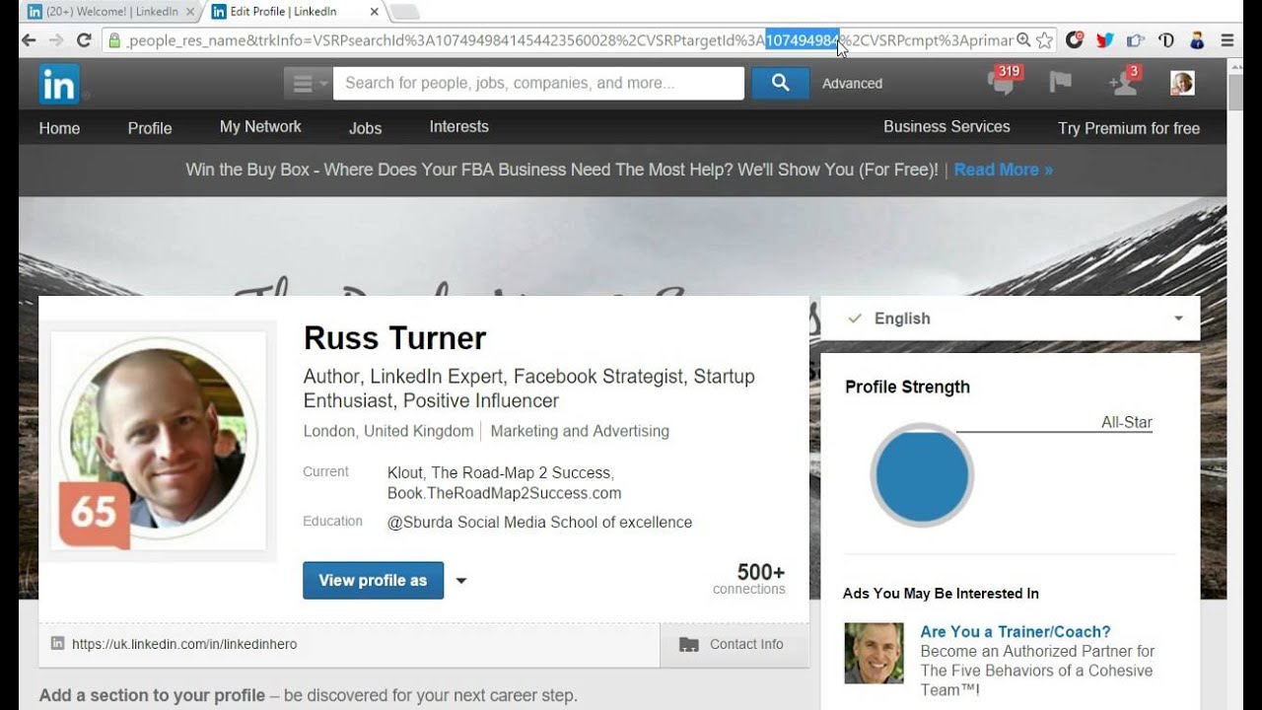Click the LinkedIn logo in the header
1262x710 pixels.
point(59,85)
